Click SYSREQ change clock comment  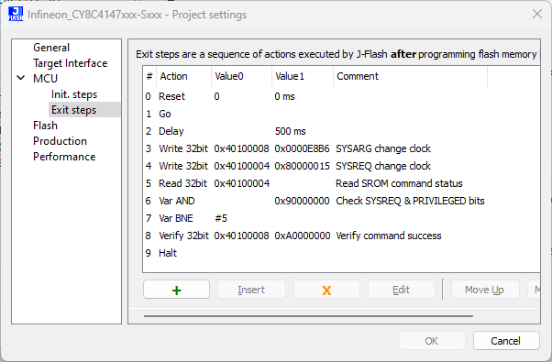click(x=383, y=166)
